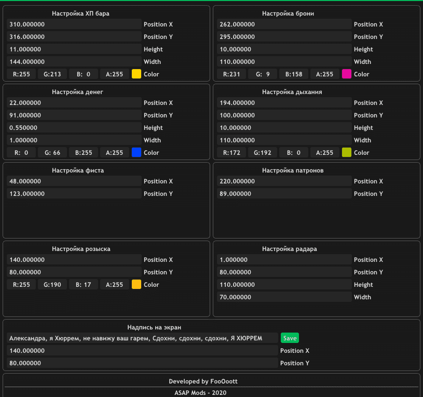Click the A:255 alpha value in дыхания color
Viewport: 423px width, 397px height.
pos(325,153)
